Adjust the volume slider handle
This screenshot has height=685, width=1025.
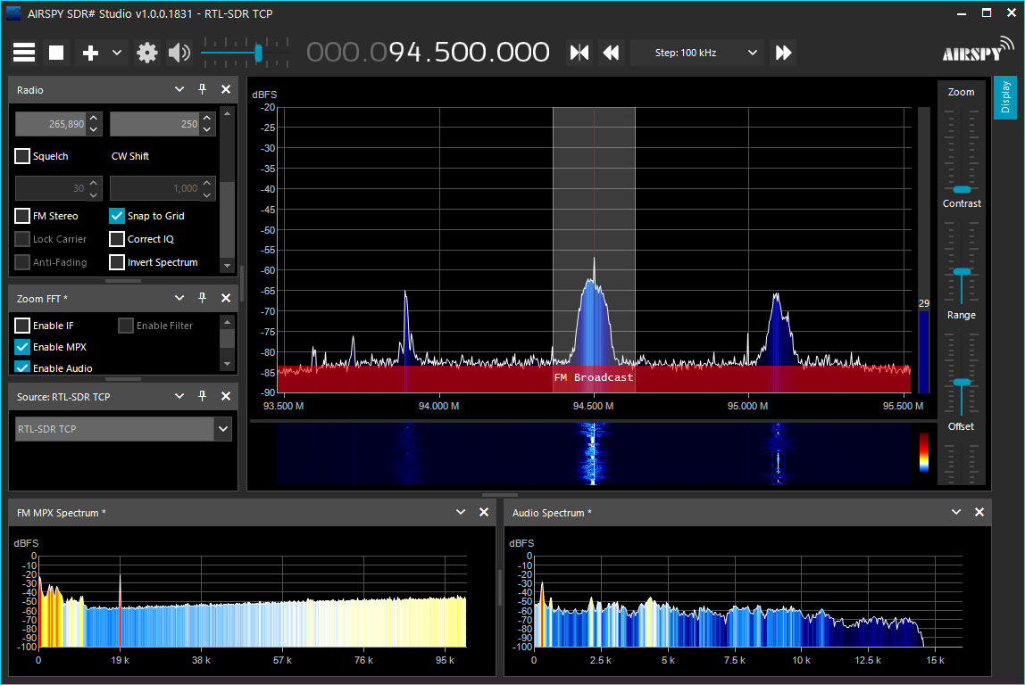pyautogui.click(x=259, y=53)
